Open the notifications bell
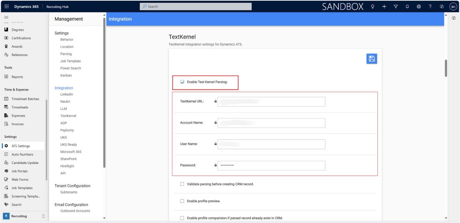This screenshot has height=223, width=460. 407,6
